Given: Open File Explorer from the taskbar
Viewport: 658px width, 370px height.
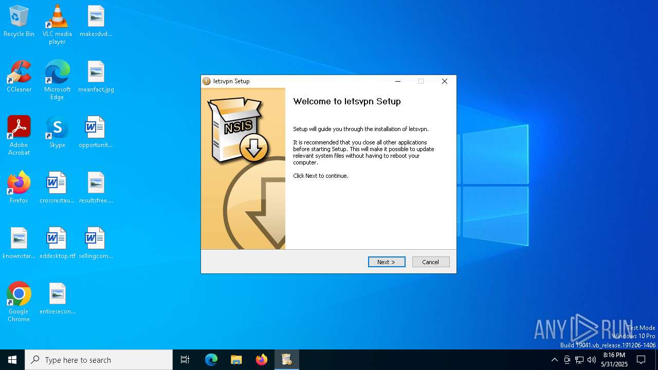Looking at the screenshot, I should click(x=236, y=360).
